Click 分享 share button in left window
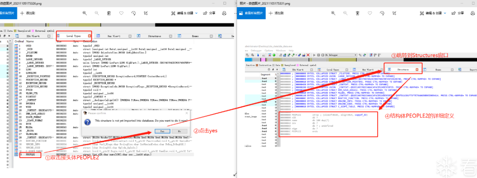Screen dimensions: 477x178 tap(209, 13)
